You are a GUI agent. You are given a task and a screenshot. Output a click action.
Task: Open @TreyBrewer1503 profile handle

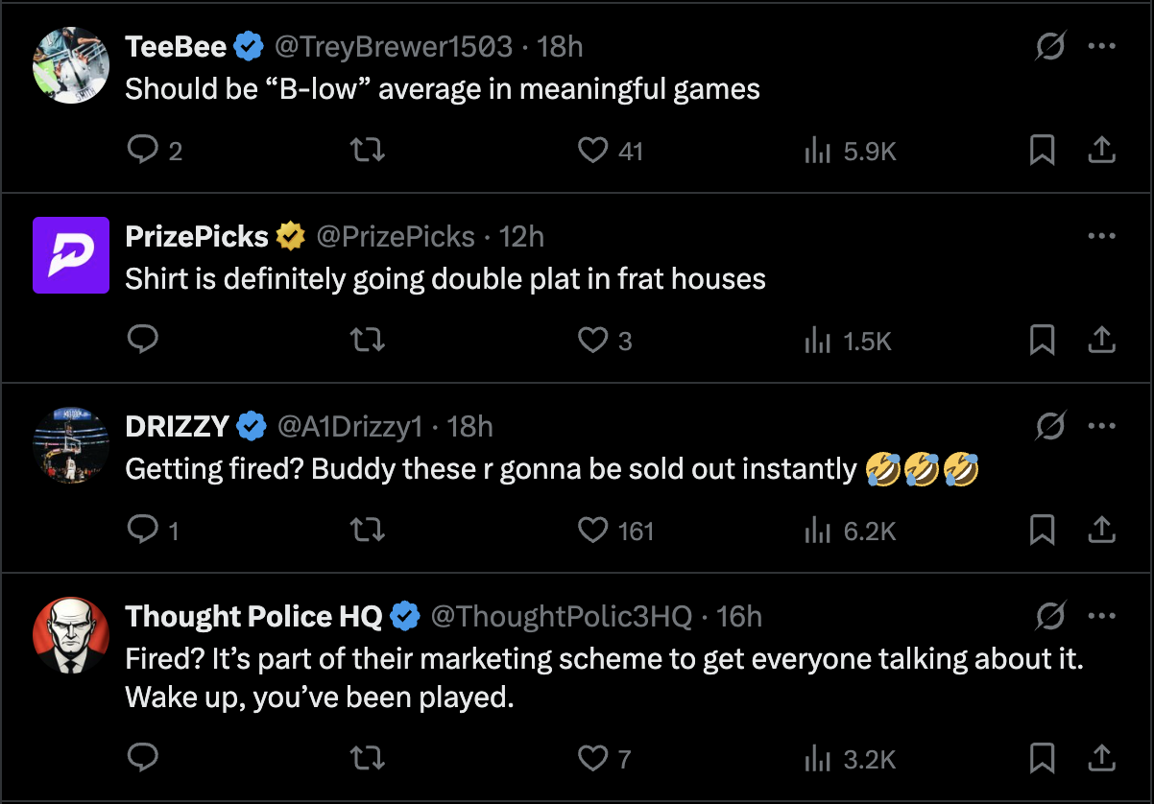(393, 46)
